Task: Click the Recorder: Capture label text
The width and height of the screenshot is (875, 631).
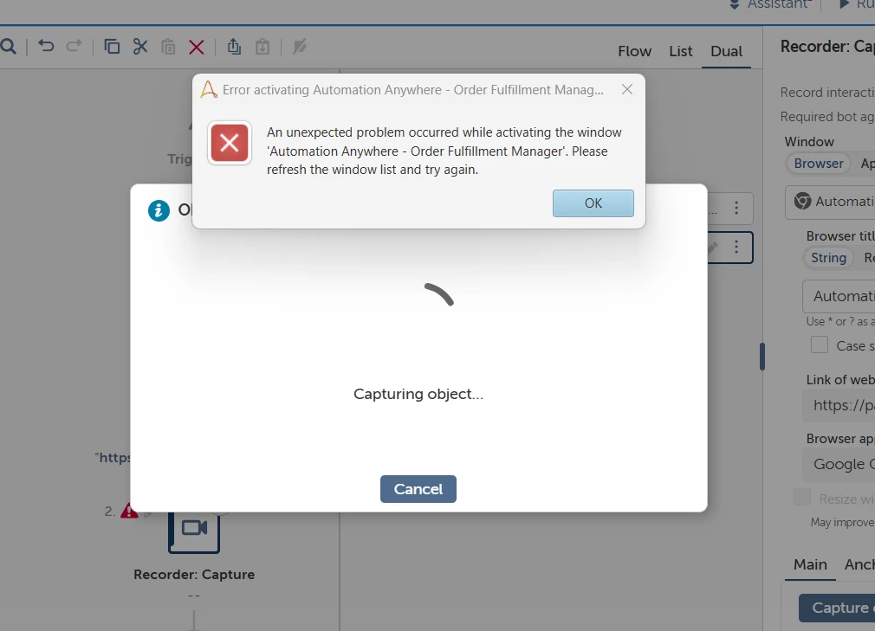Action: (194, 575)
